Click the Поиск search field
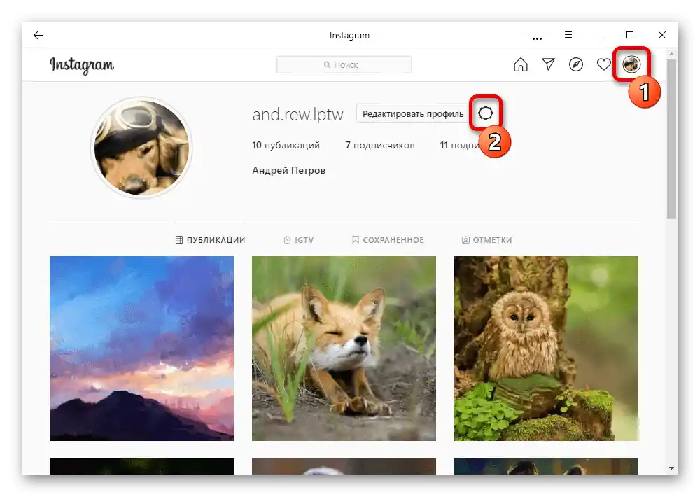The image size is (700, 497). [x=344, y=64]
